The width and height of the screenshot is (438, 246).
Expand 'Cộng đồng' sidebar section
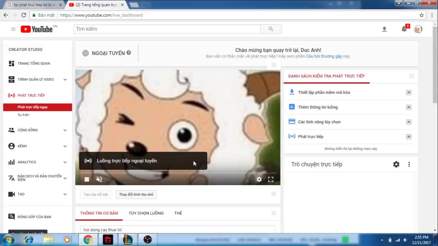click(65, 130)
